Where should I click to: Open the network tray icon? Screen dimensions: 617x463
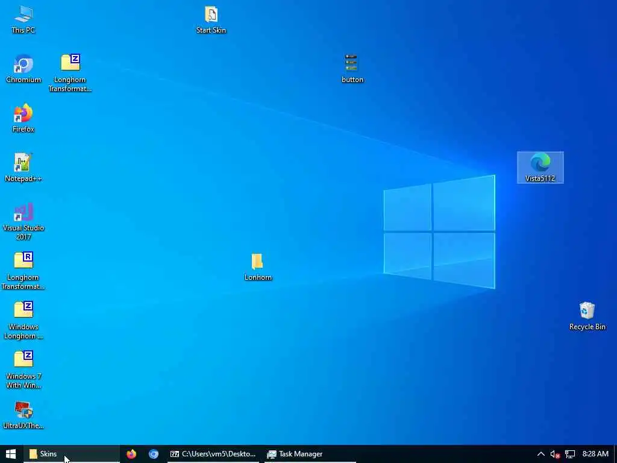tap(570, 454)
